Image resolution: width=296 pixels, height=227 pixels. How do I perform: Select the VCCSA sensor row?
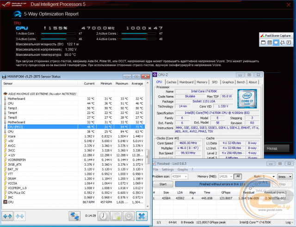coord(74,183)
